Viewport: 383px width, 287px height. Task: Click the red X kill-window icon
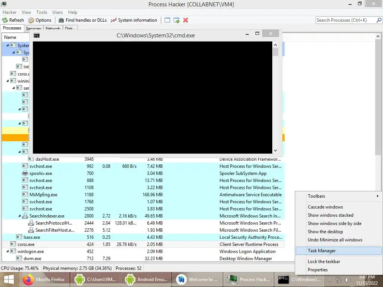pos(186,20)
